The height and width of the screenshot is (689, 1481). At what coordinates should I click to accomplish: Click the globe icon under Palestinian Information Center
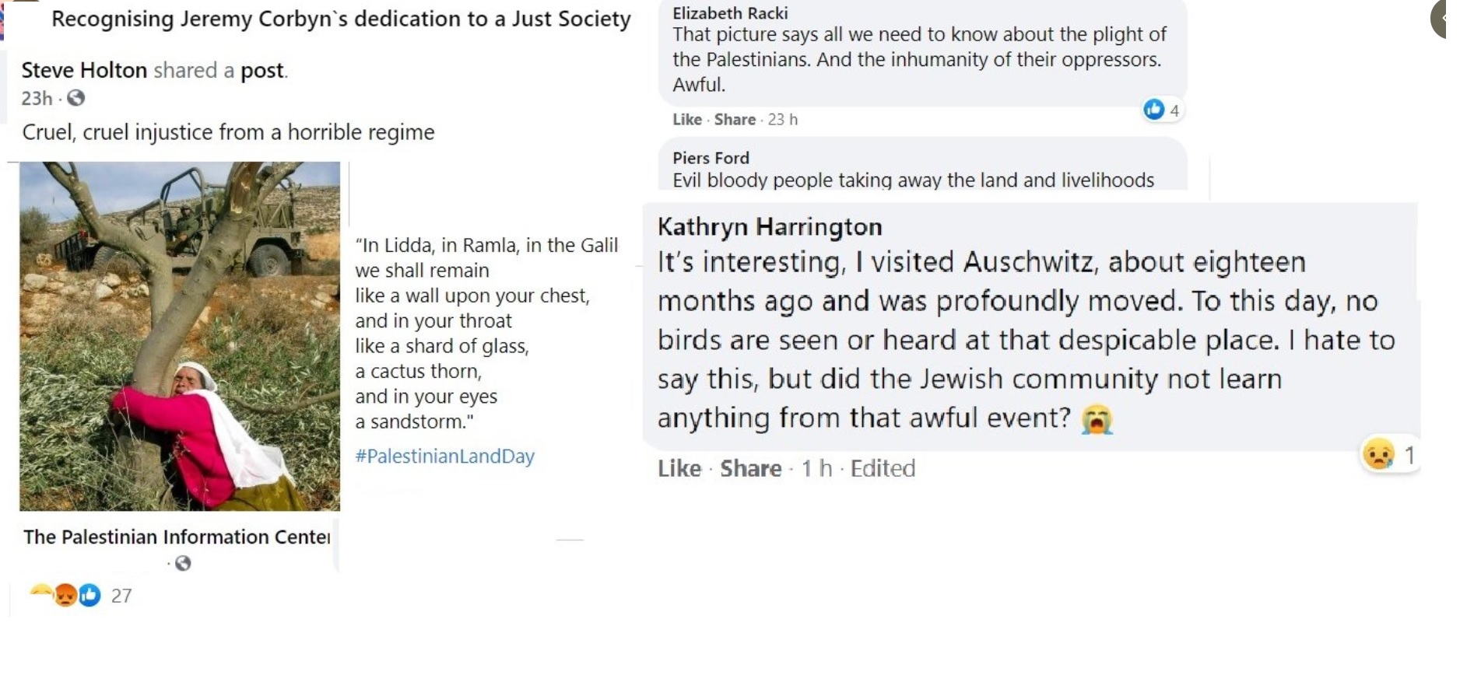click(183, 563)
